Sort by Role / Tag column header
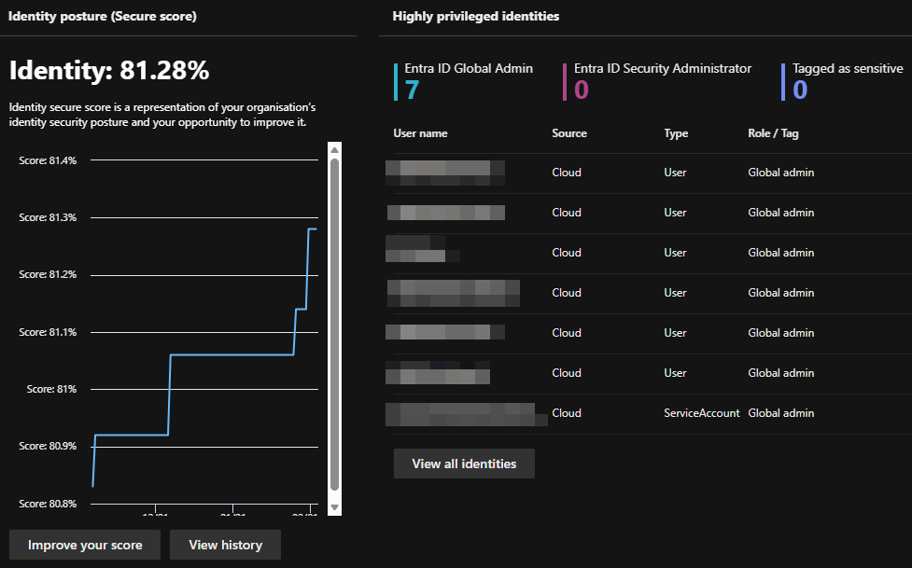 773,133
